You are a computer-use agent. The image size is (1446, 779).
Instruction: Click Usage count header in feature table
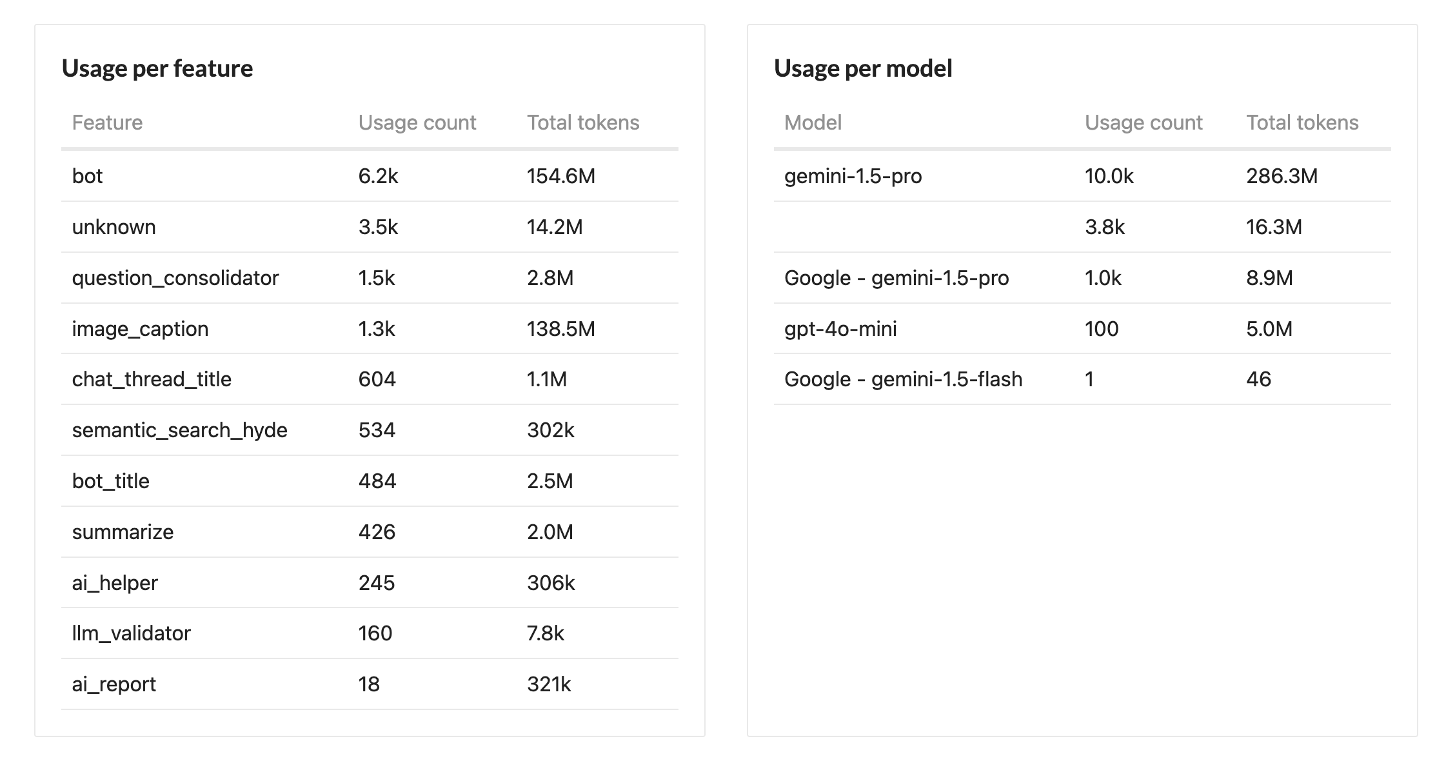tap(417, 123)
